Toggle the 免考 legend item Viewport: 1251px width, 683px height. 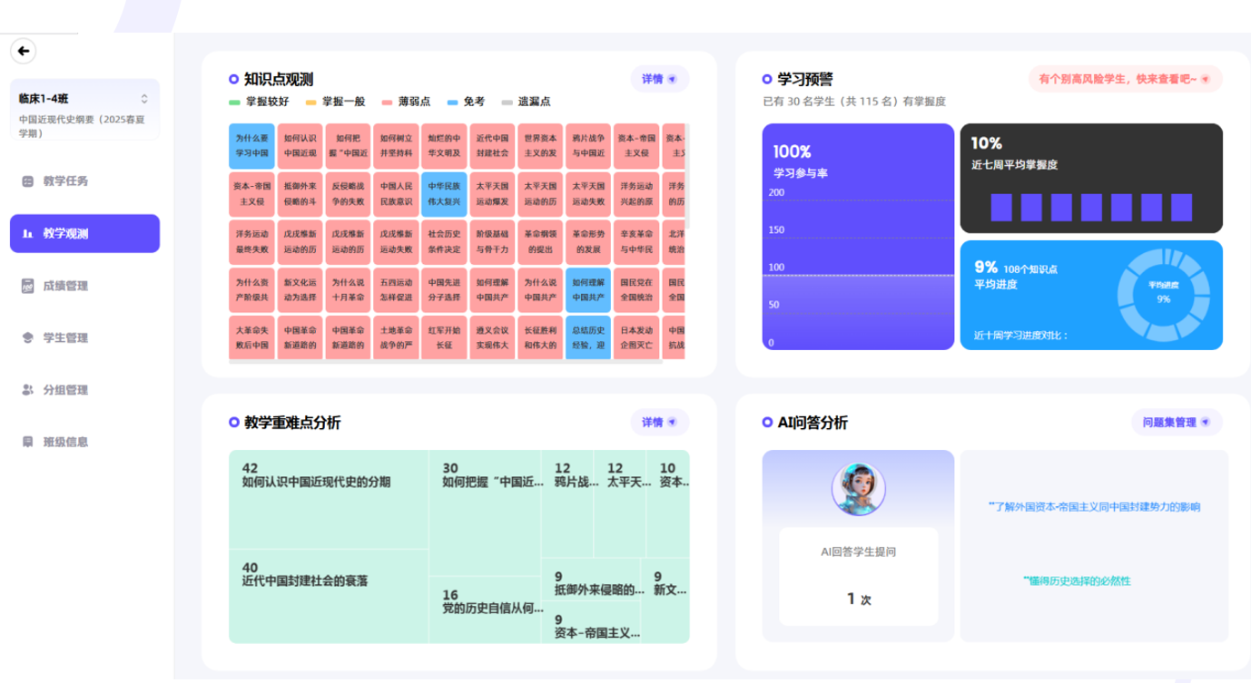(x=465, y=102)
